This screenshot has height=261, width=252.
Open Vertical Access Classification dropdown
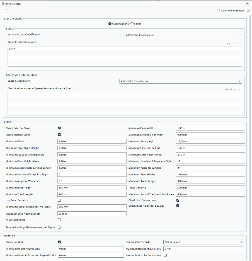click(x=183, y=35)
